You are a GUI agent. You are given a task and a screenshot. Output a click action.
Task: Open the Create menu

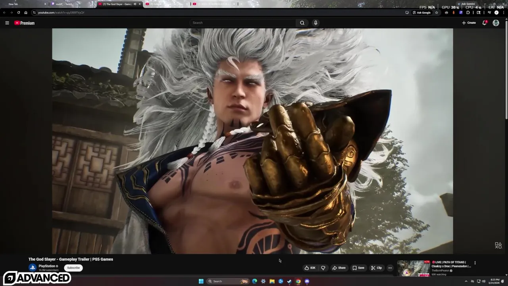click(469, 23)
